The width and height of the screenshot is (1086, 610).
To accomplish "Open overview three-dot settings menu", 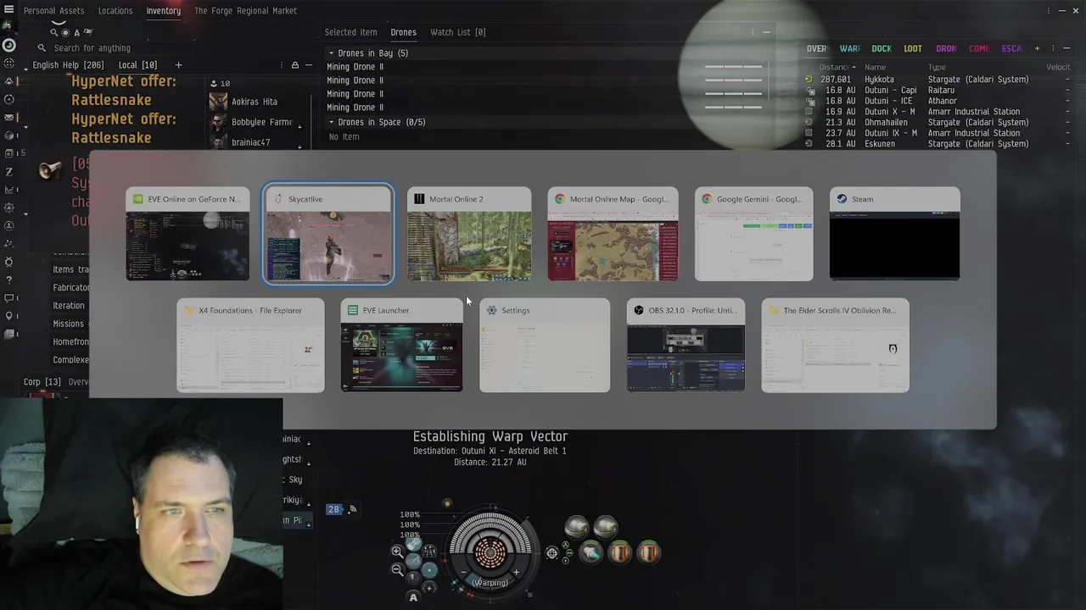I will coord(1053,48).
